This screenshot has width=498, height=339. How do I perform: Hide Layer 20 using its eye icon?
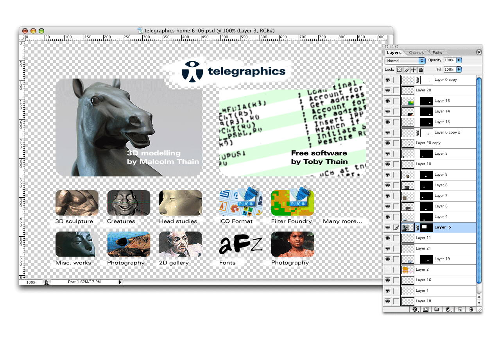coord(388,90)
